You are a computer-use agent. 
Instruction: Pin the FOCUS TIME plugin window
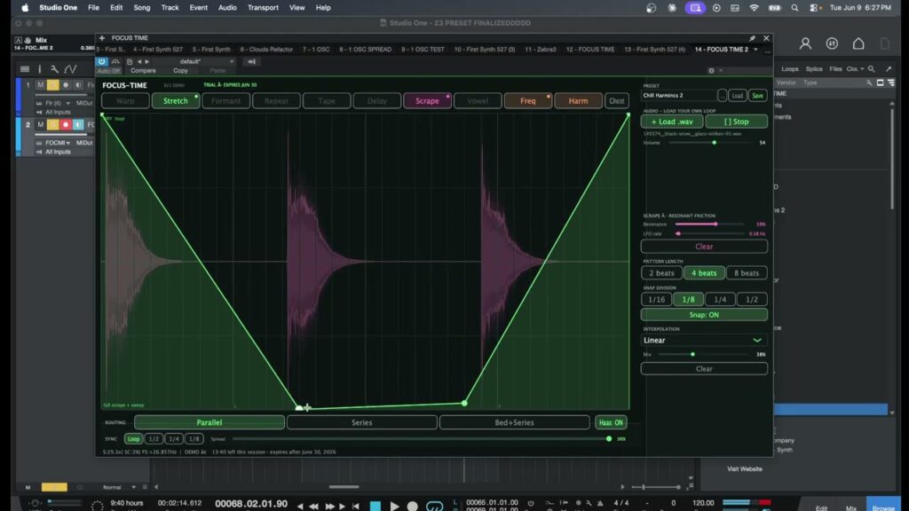[753, 38]
